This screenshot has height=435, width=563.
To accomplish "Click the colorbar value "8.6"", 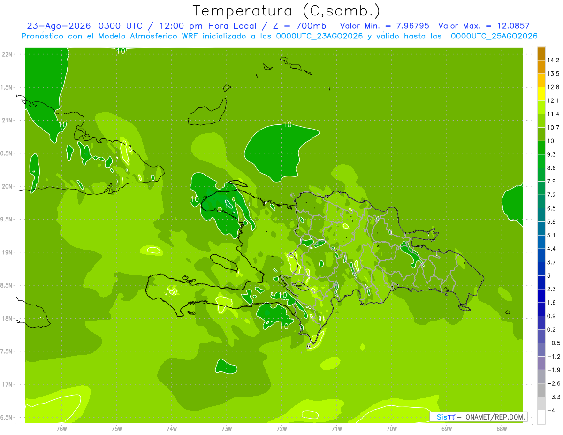I will tap(552, 168).
